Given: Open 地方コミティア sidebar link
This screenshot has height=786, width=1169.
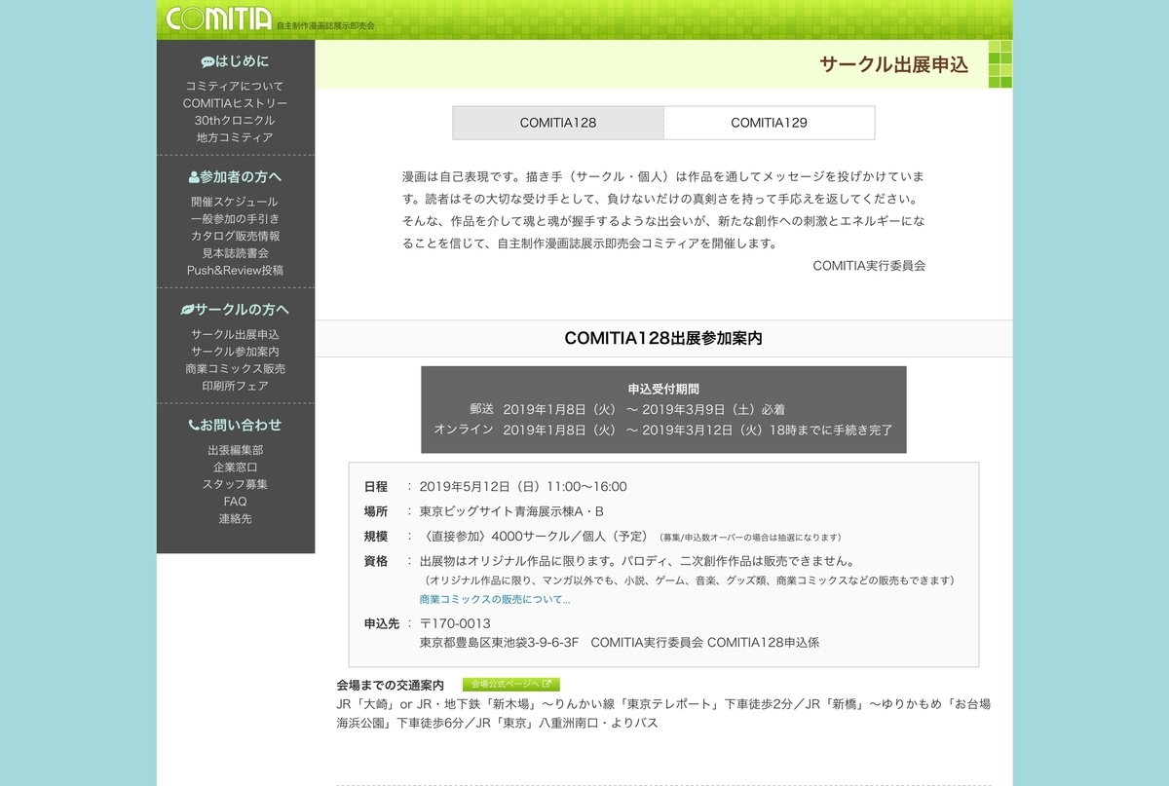Looking at the screenshot, I should pos(235,137).
